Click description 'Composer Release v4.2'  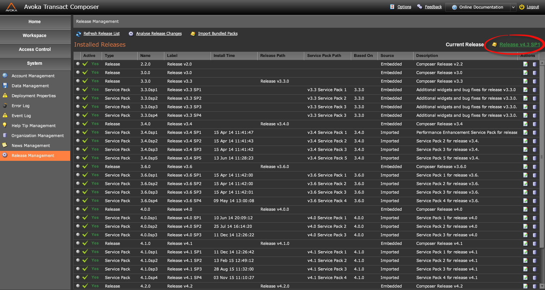coord(439,286)
